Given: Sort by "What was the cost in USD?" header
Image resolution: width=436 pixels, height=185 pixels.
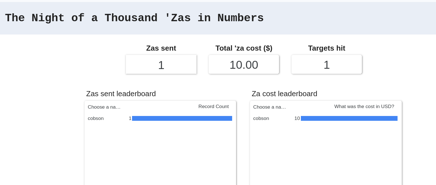Looking at the screenshot, I should click(364, 107).
